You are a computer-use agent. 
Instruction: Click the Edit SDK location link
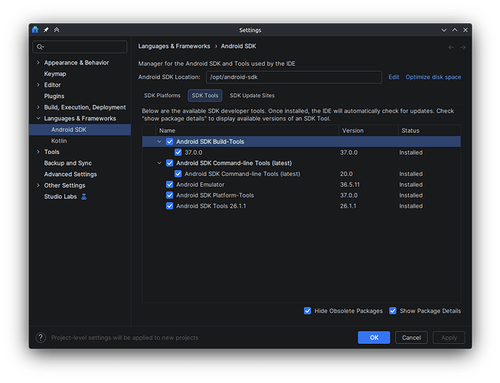(x=394, y=77)
